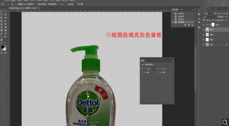The image size is (229, 126).
Task: Select the Clone Stamp tool
Action: coord(1,24)
